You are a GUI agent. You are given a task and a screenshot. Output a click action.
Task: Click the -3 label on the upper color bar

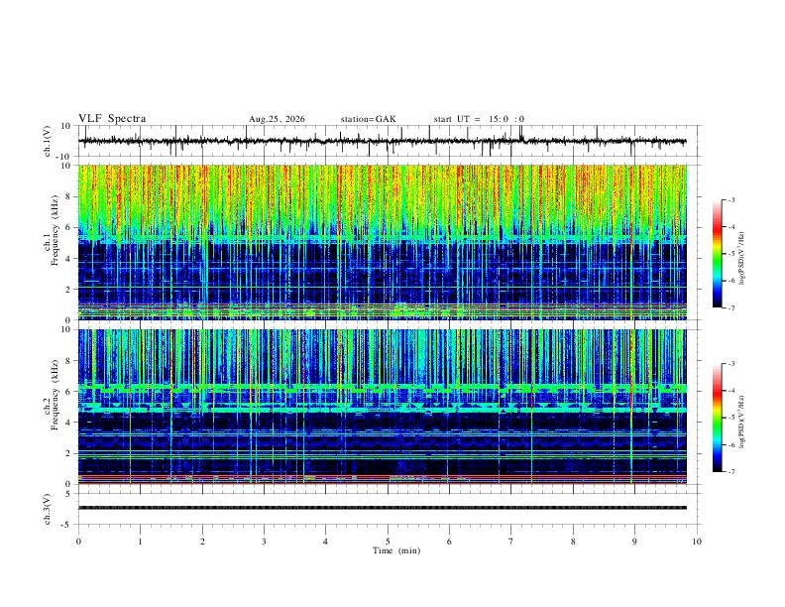click(730, 199)
